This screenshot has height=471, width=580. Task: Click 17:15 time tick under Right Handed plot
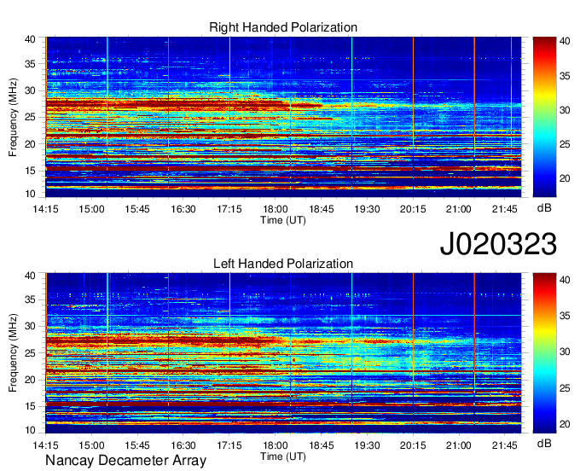(229, 209)
